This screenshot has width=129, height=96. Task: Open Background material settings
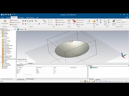click(x=14, y=20)
